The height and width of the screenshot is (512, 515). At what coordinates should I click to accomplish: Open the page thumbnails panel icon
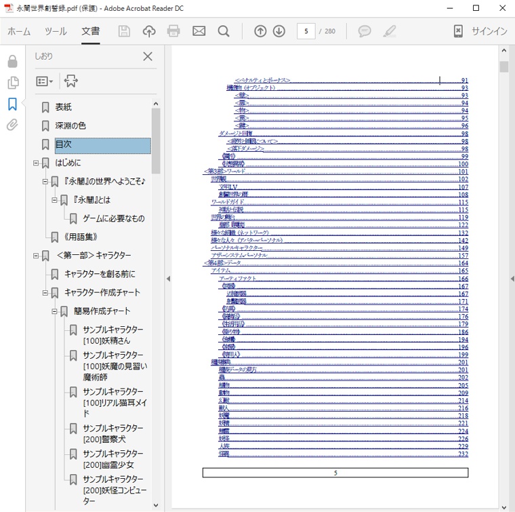click(x=13, y=83)
